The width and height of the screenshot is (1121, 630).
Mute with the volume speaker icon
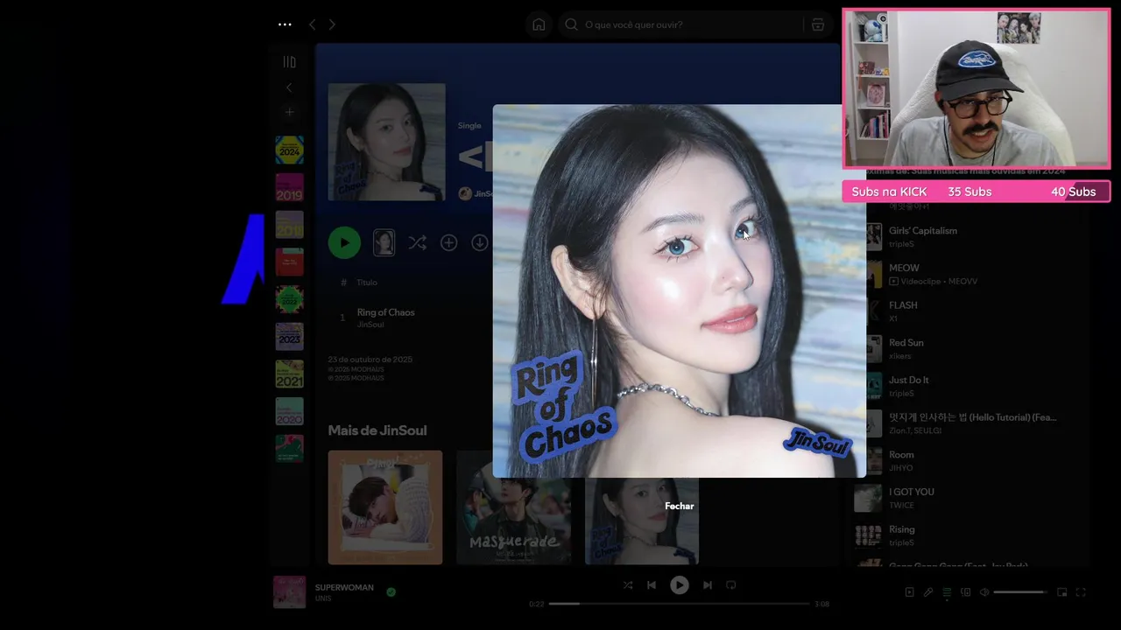[984, 592]
